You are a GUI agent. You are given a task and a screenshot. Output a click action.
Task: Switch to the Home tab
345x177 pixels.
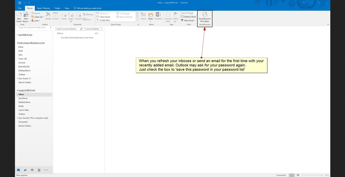(30, 8)
